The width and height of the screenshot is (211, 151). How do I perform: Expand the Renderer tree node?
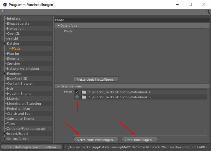[x=4, y=74]
